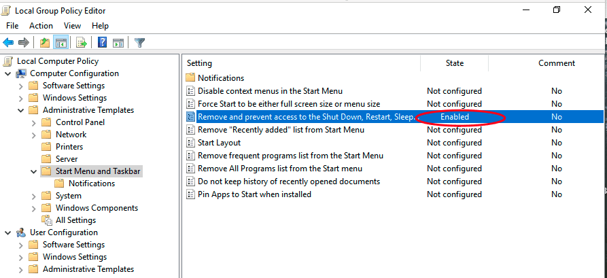Click the policy icon beside Pin Apps to Start
The height and width of the screenshot is (278, 607).
(x=190, y=194)
